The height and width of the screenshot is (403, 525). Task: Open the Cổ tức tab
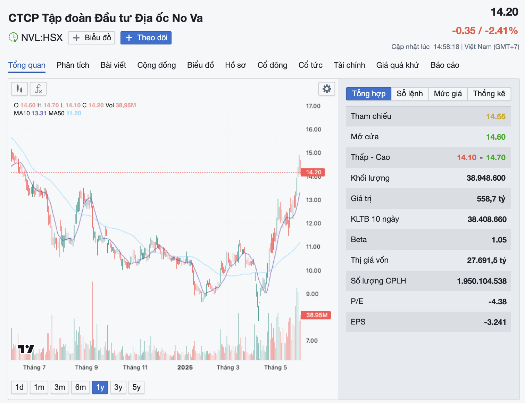tap(310, 65)
